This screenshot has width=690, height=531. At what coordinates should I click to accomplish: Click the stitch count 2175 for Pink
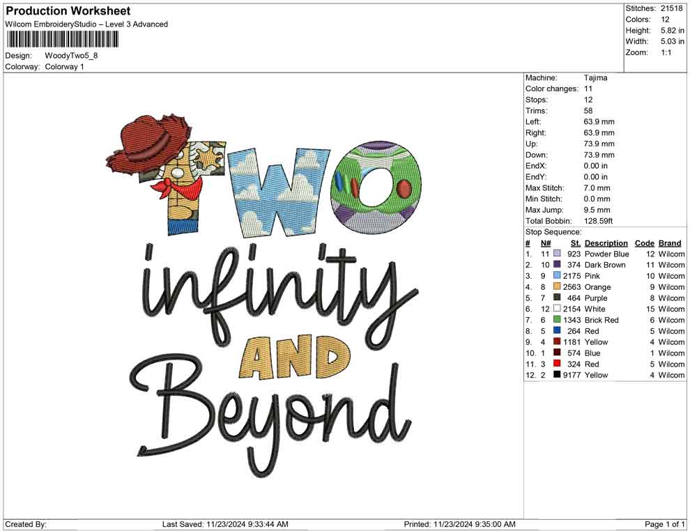coord(572,276)
